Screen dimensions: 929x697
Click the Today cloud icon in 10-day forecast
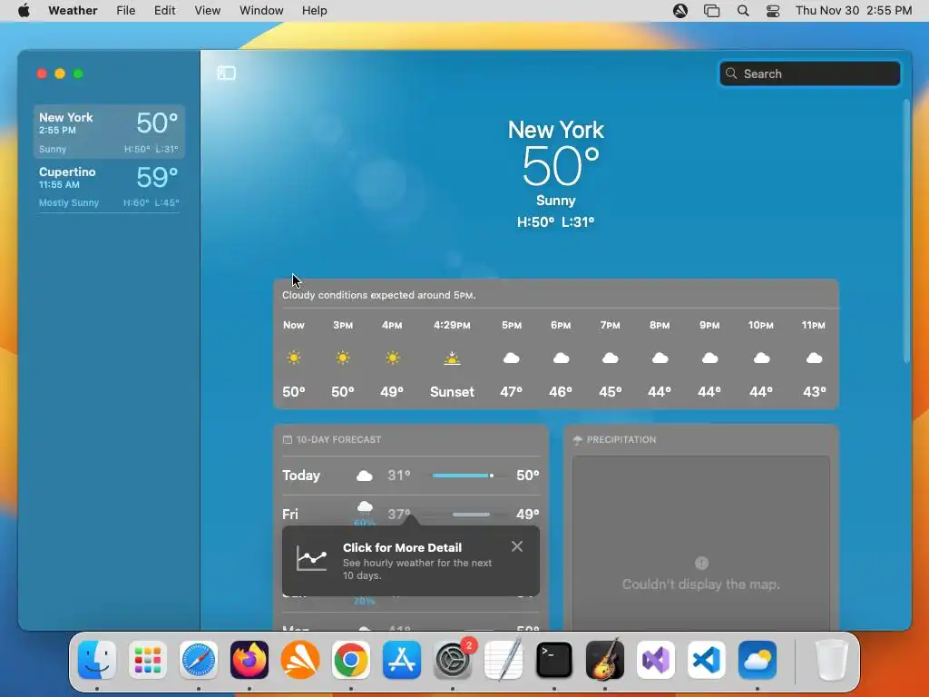[x=365, y=476]
